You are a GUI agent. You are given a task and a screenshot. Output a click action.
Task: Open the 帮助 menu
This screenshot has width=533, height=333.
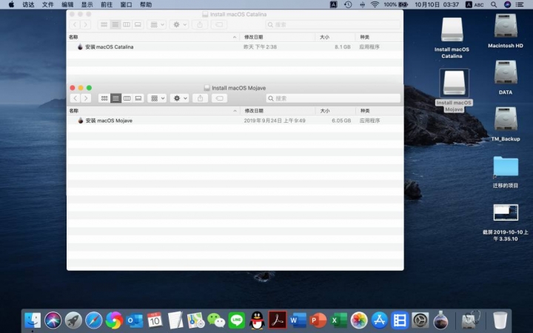pyautogui.click(x=146, y=4)
